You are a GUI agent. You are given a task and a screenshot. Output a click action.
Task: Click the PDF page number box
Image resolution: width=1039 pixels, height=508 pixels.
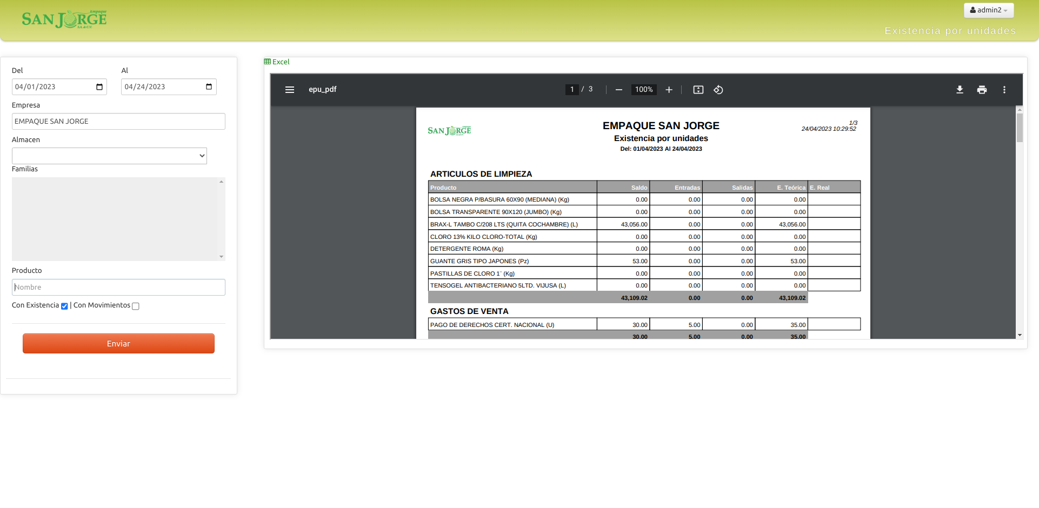click(x=572, y=90)
